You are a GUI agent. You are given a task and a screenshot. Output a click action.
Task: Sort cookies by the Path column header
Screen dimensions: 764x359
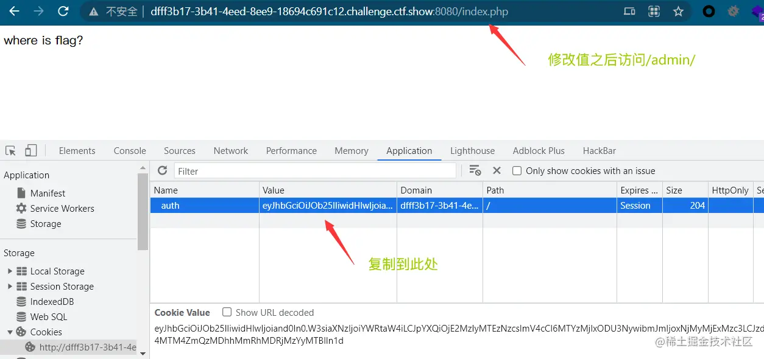pos(550,190)
